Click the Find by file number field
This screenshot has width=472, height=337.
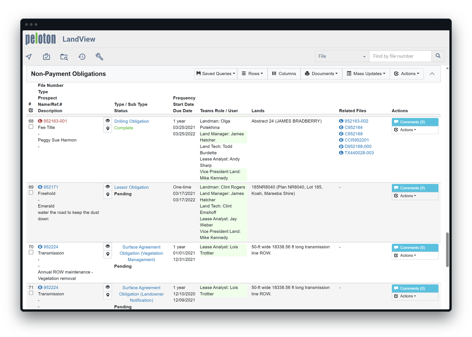tap(401, 56)
